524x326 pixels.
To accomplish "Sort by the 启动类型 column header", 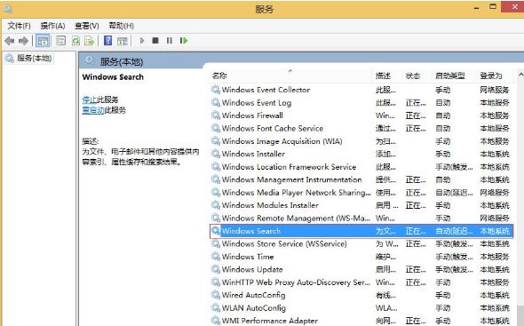I will point(449,76).
